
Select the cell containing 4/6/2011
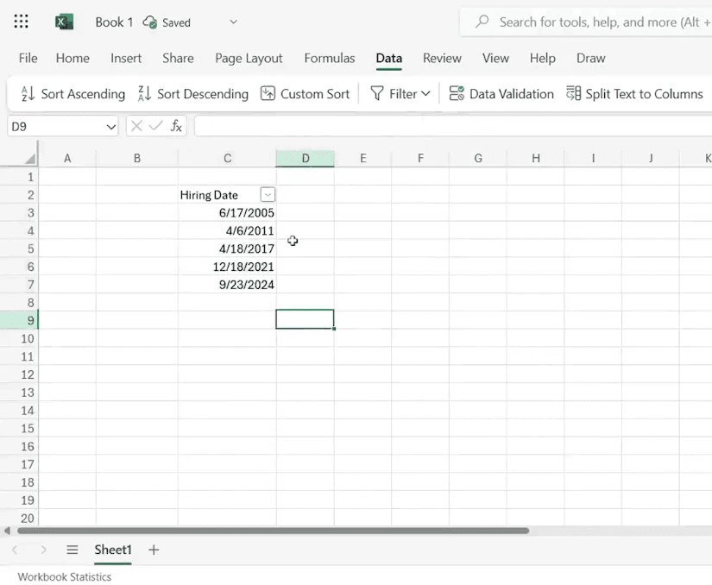227,230
